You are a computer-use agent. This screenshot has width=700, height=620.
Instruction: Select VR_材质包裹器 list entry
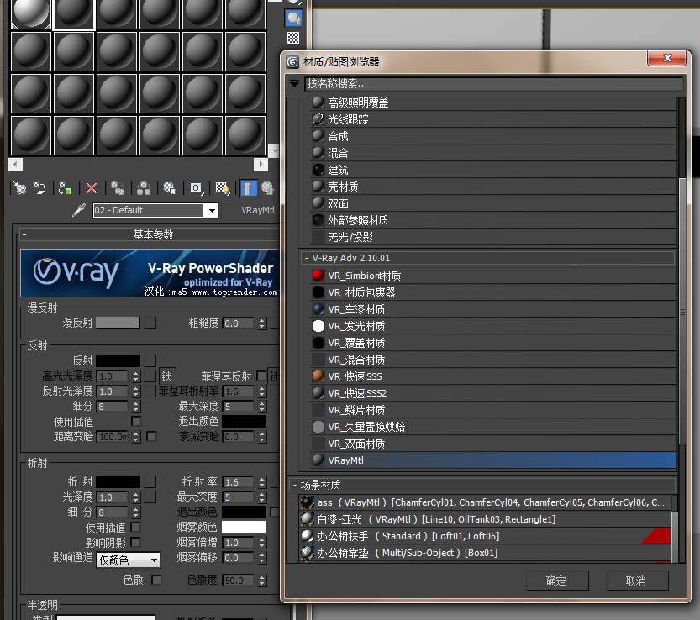493,292
